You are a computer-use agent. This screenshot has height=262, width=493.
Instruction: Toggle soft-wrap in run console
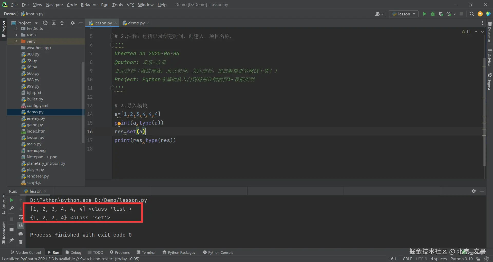(x=21, y=217)
